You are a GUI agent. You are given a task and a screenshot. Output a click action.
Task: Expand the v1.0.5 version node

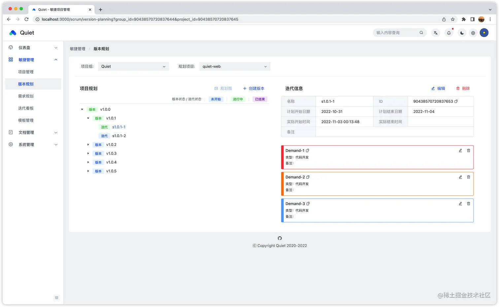coord(88,171)
